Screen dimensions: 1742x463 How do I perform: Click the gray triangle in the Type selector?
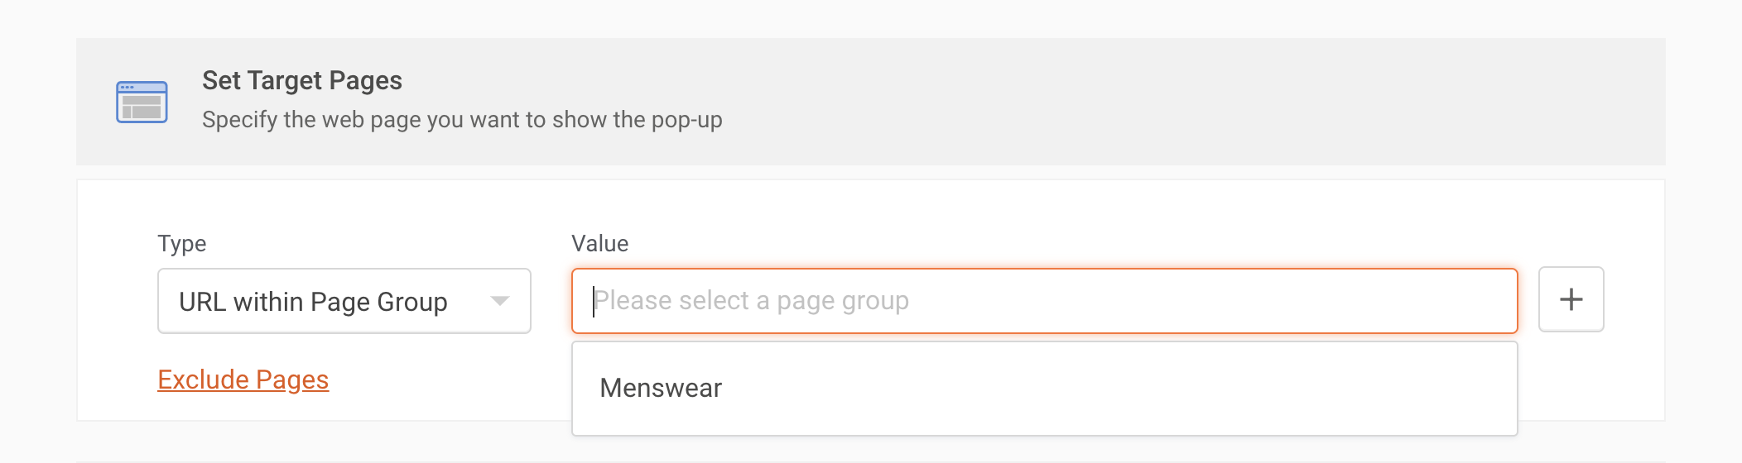pyautogui.click(x=499, y=301)
